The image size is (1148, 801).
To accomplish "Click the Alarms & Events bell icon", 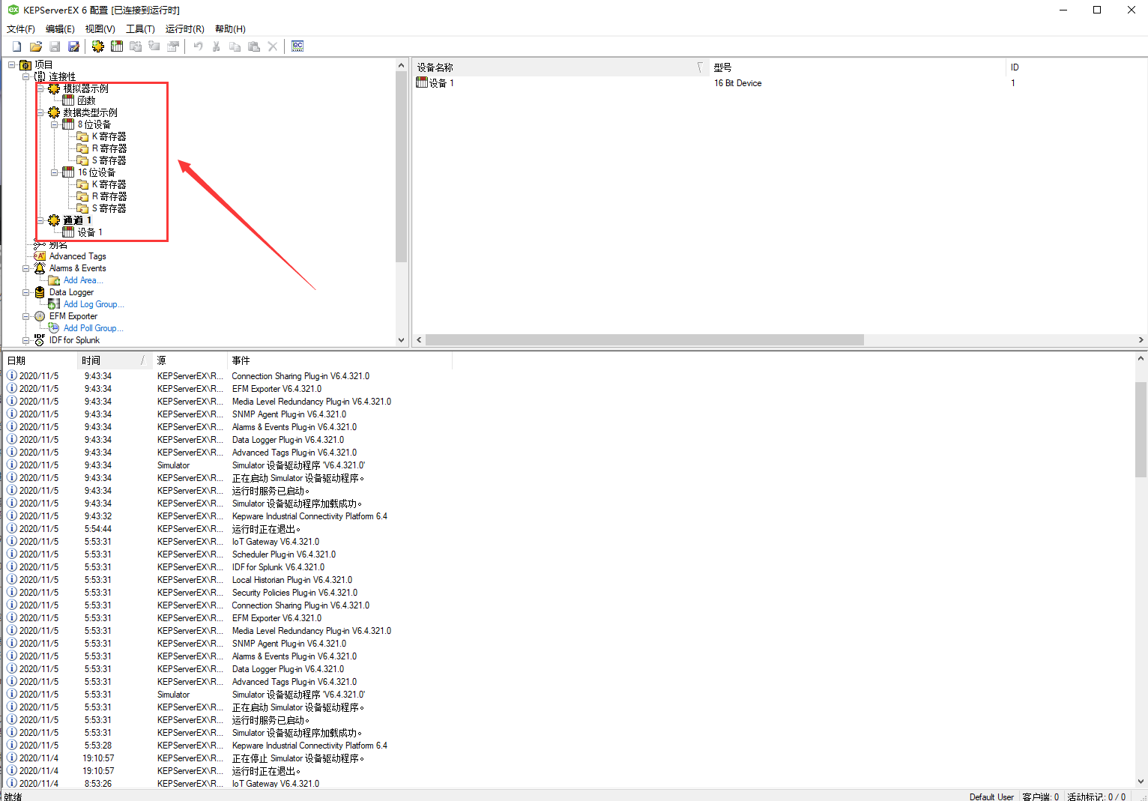I will [40, 268].
